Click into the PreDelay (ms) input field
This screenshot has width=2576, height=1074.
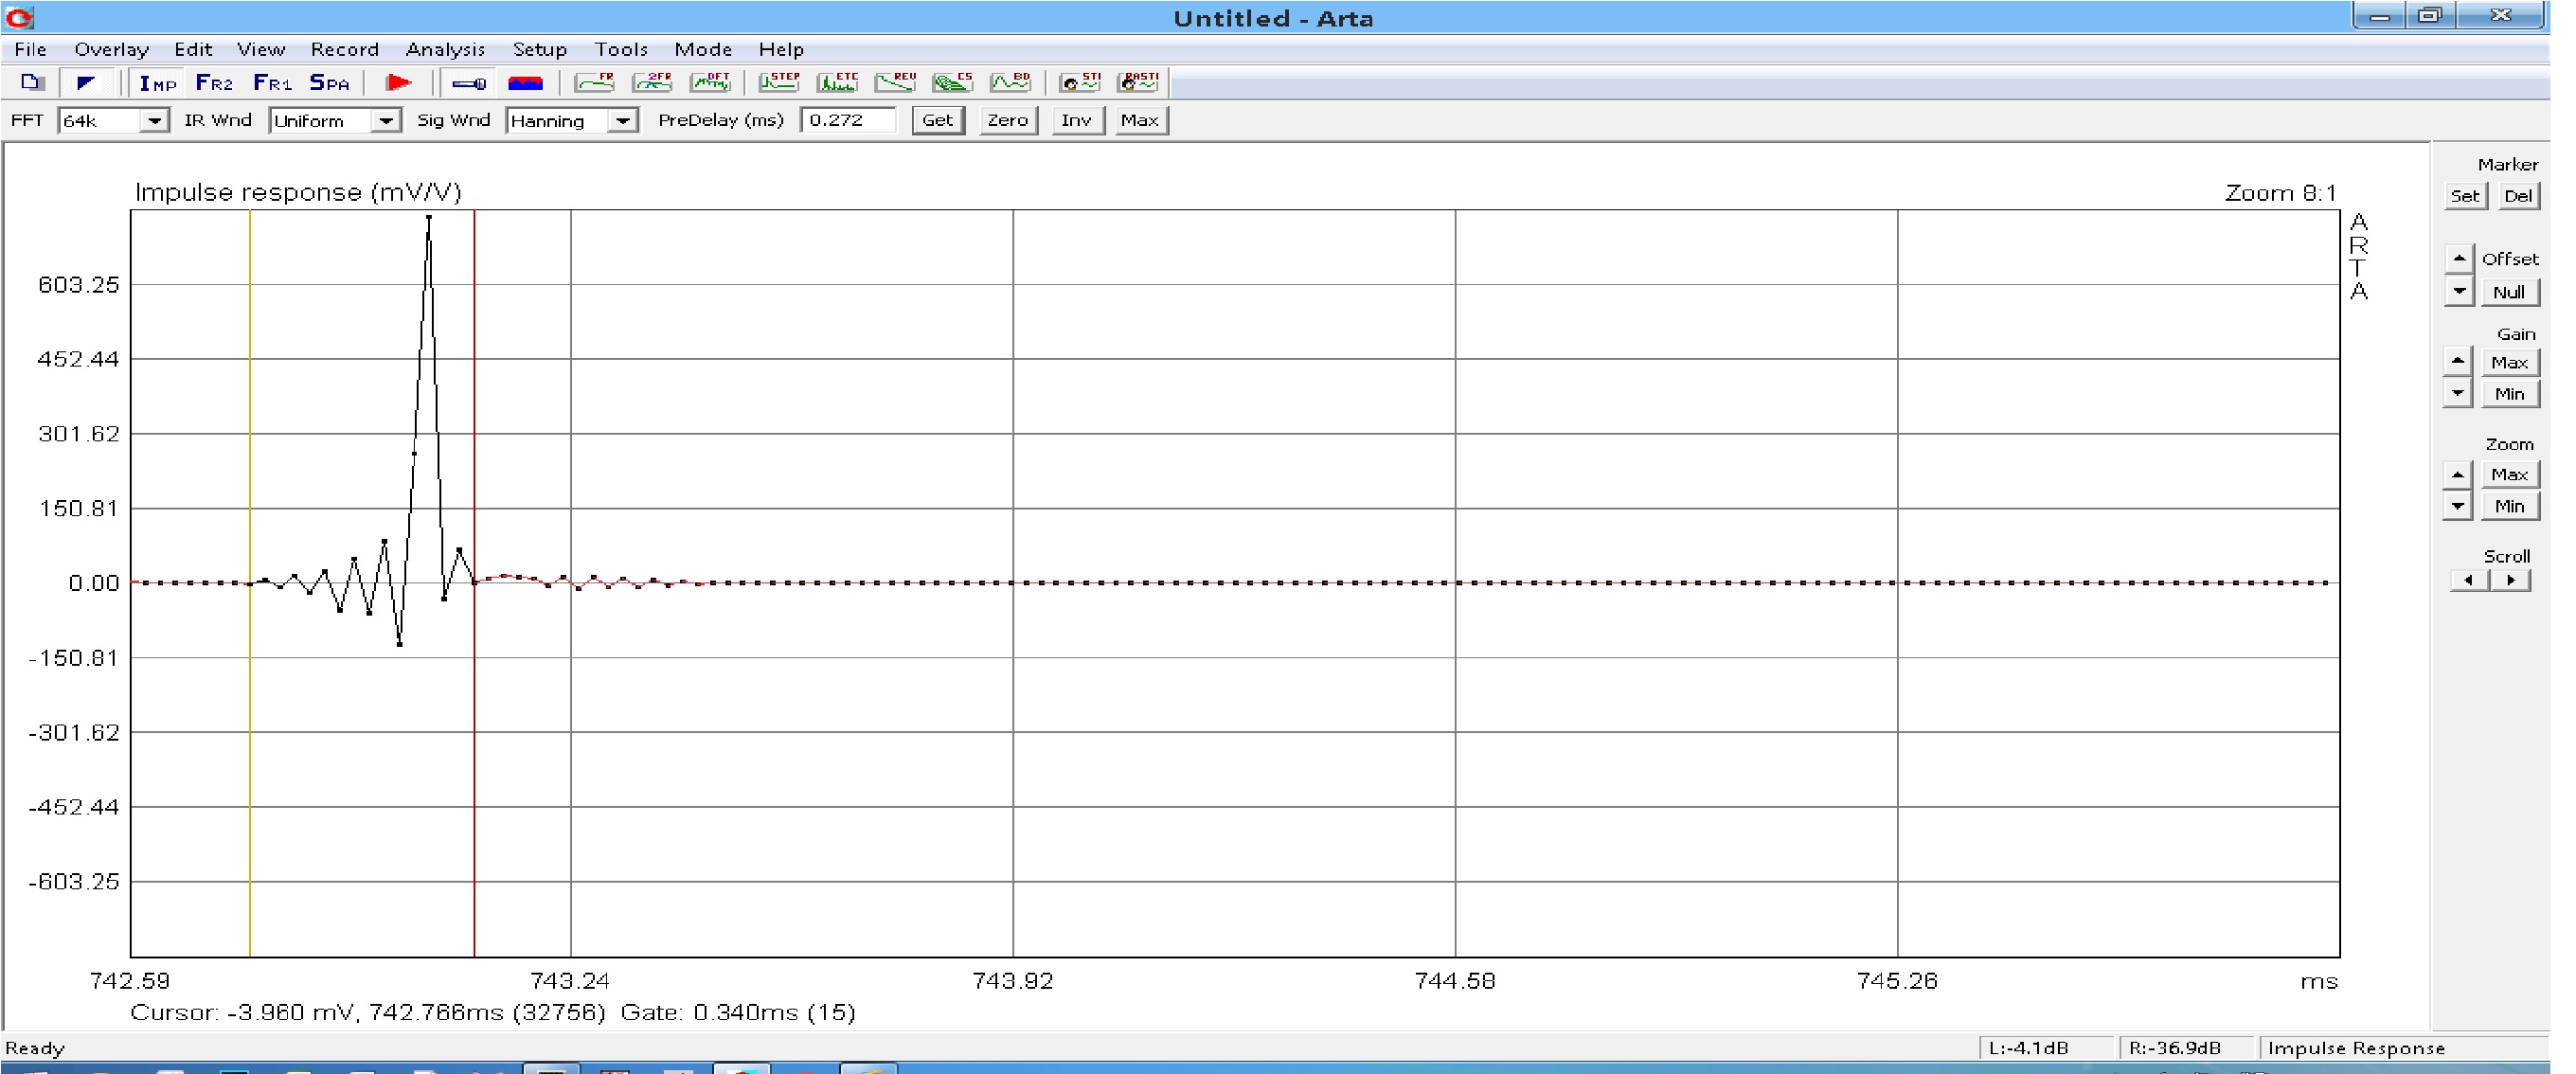[847, 120]
